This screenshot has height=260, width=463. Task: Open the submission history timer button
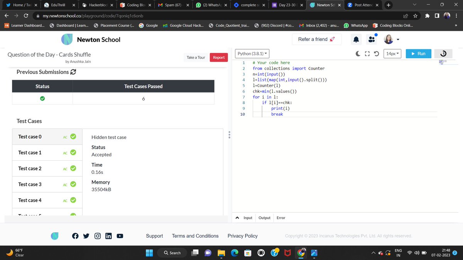443,54
